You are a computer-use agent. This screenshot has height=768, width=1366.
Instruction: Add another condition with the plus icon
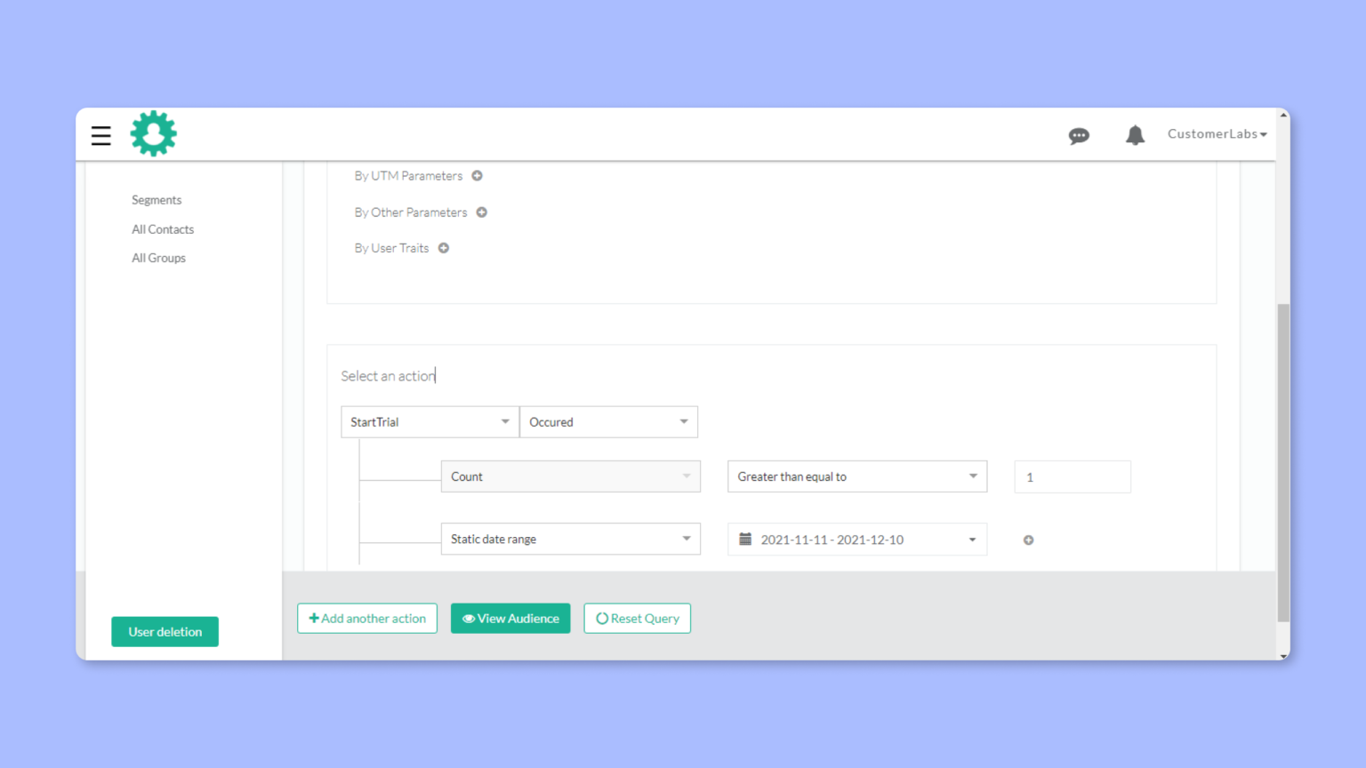[x=1028, y=540]
